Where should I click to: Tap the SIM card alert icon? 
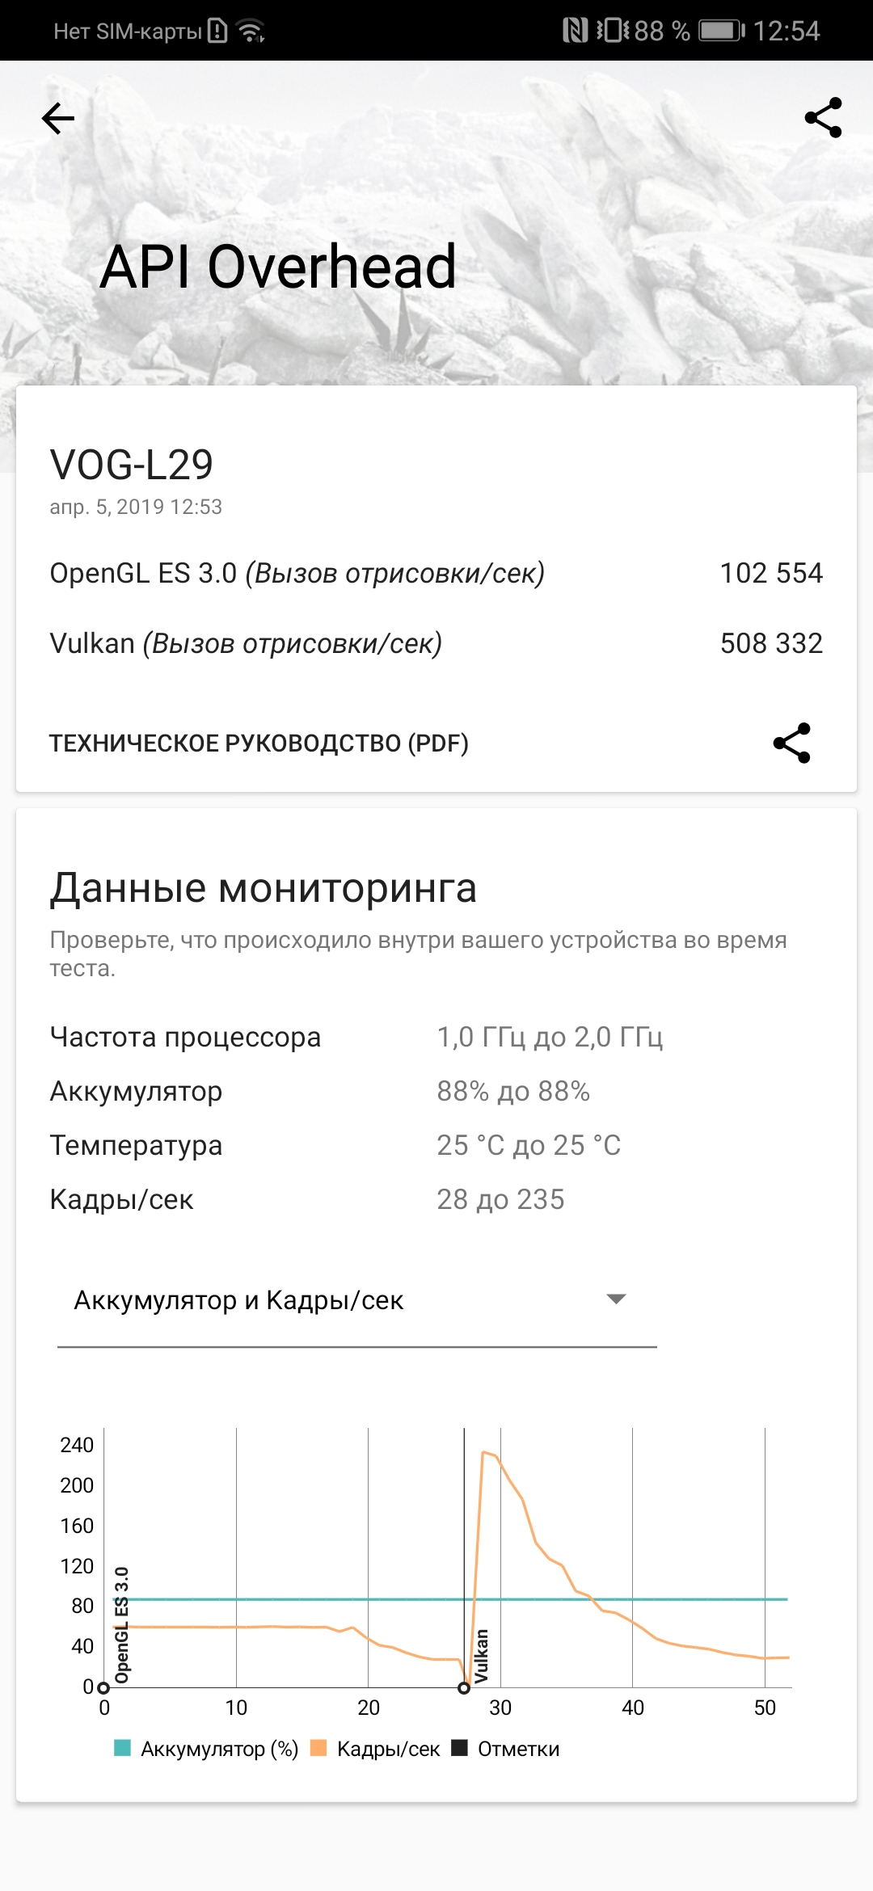point(217,31)
